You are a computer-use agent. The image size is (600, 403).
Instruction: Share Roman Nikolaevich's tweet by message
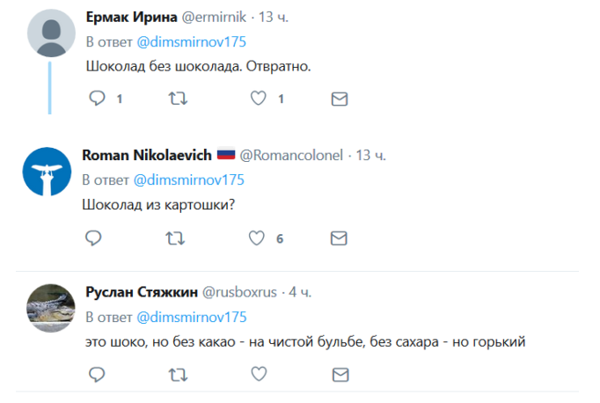(x=339, y=238)
